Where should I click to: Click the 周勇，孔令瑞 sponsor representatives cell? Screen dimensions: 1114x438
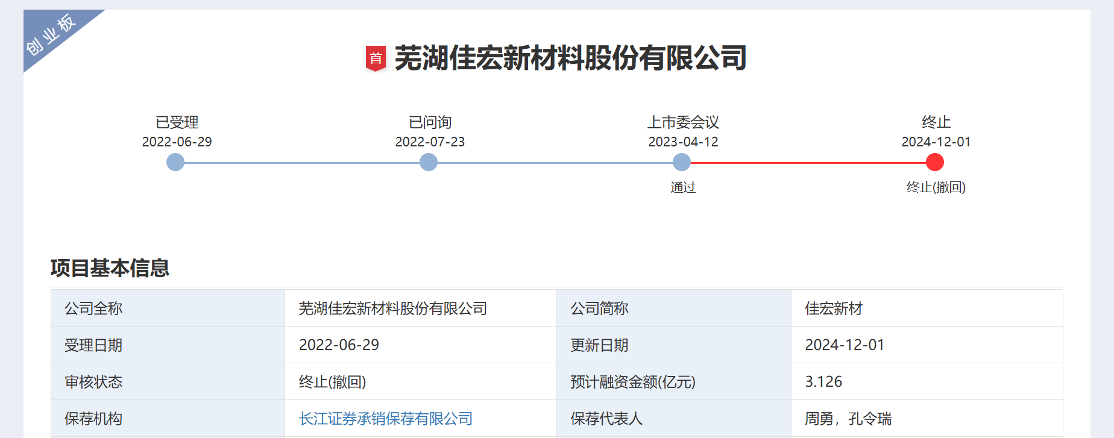pyautogui.click(x=848, y=419)
